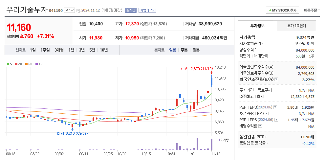Click the 코스닥 51위 ranking value
The width and height of the screenshot is (325, 160).
[305, 44]
